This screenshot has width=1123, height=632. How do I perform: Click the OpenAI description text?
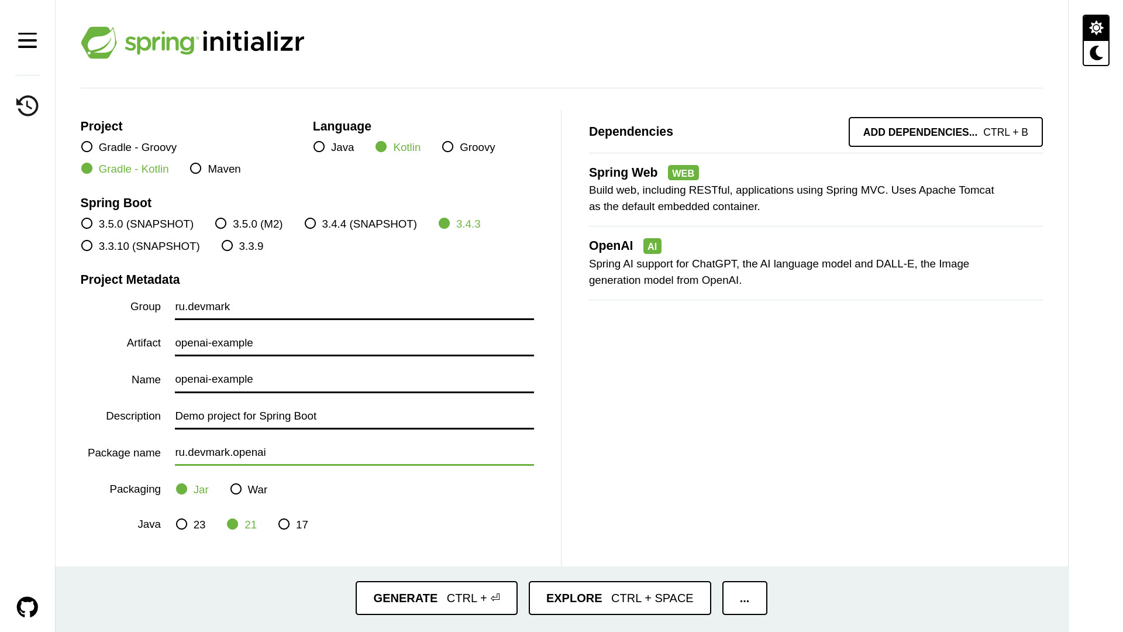point(779,272)
